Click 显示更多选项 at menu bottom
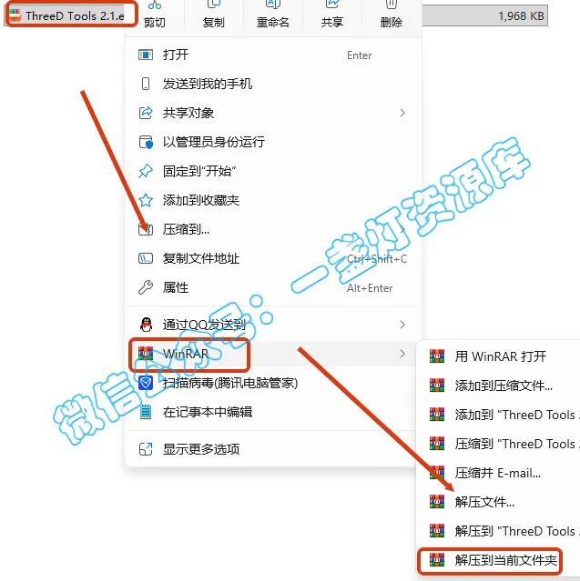 (273, 449)
